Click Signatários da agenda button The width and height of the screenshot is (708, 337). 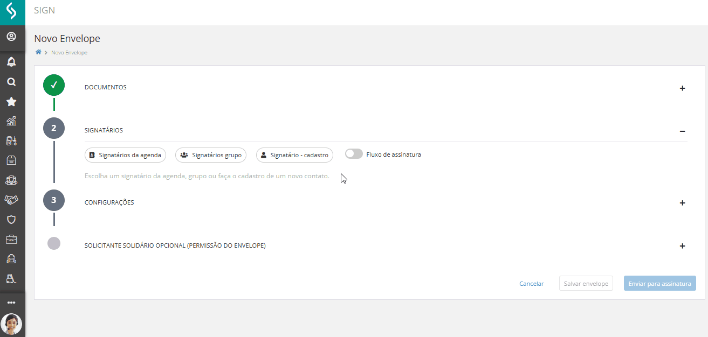(x=125, y=155)
